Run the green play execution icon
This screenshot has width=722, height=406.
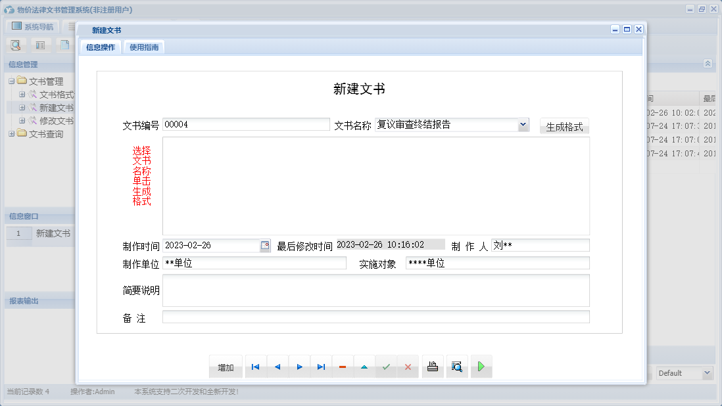pos(481,367)
